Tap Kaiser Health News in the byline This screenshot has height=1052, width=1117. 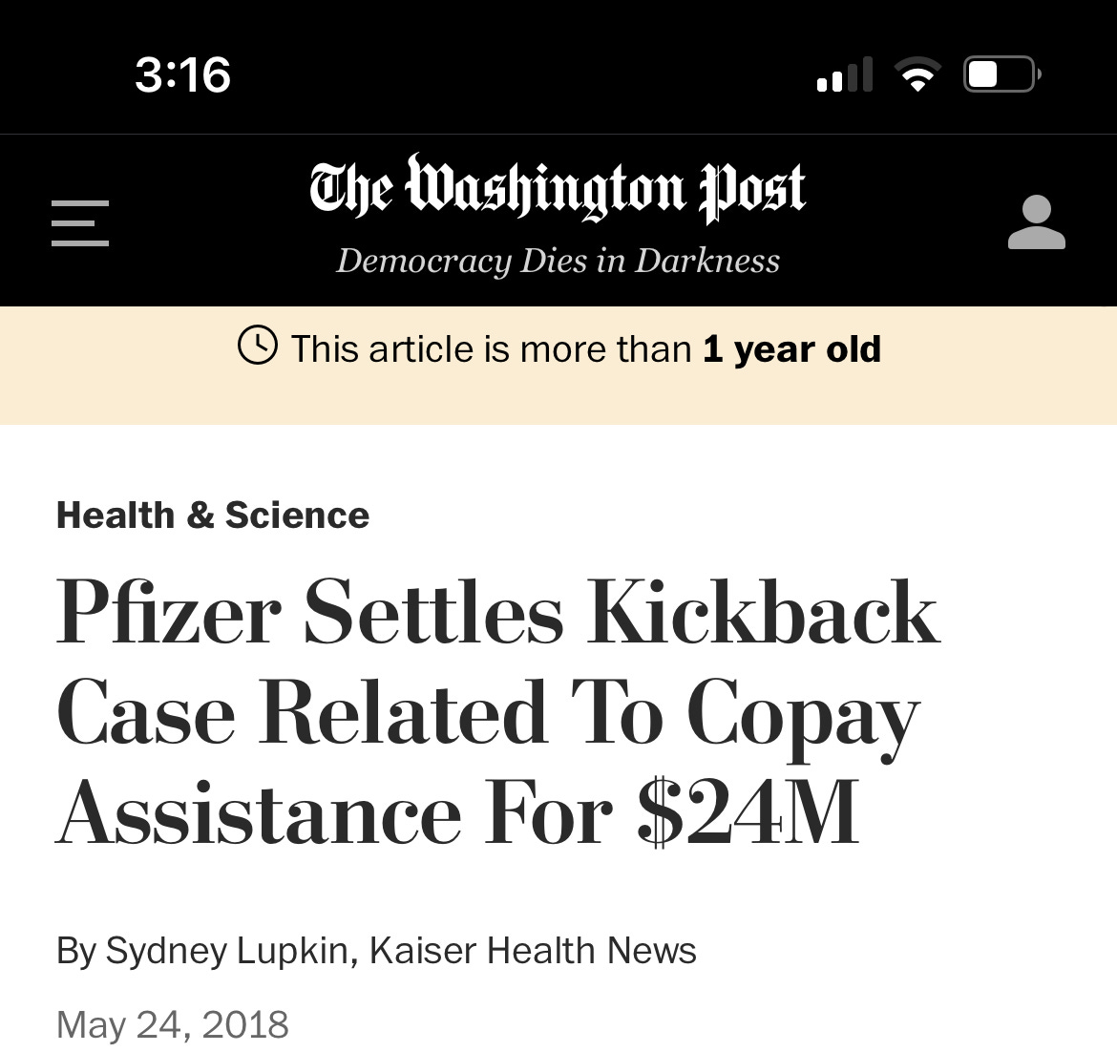(533, 951)
